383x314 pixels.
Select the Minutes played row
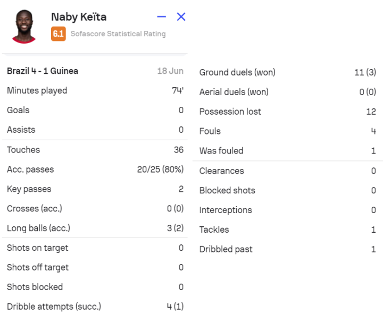pos(95,90)
